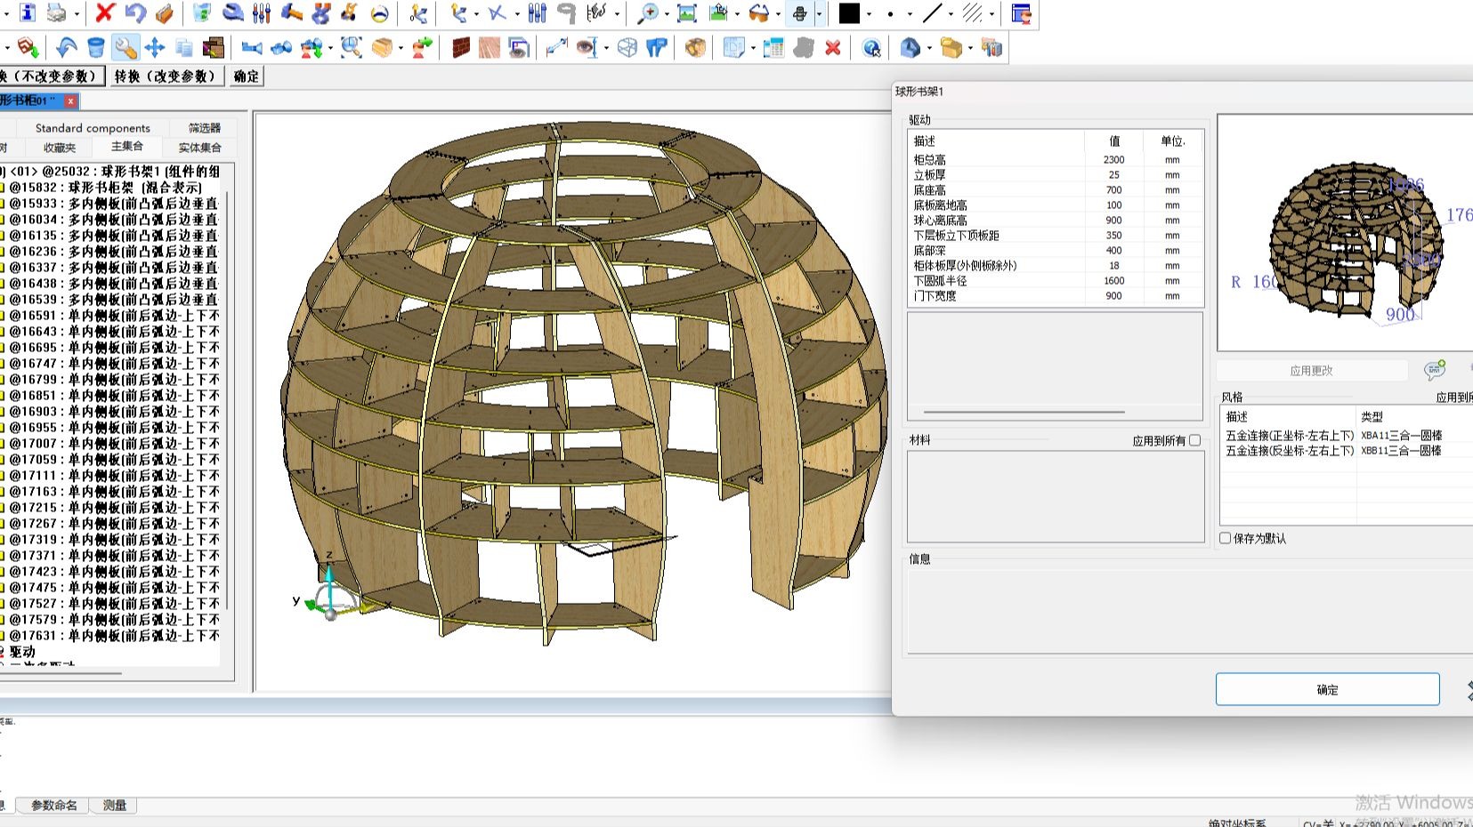The height and width of the screenshot is (827, 1473).
Task: Open the hatch pattern dropdown arrow
Action: pyautogui.click(x=991, y=14)
